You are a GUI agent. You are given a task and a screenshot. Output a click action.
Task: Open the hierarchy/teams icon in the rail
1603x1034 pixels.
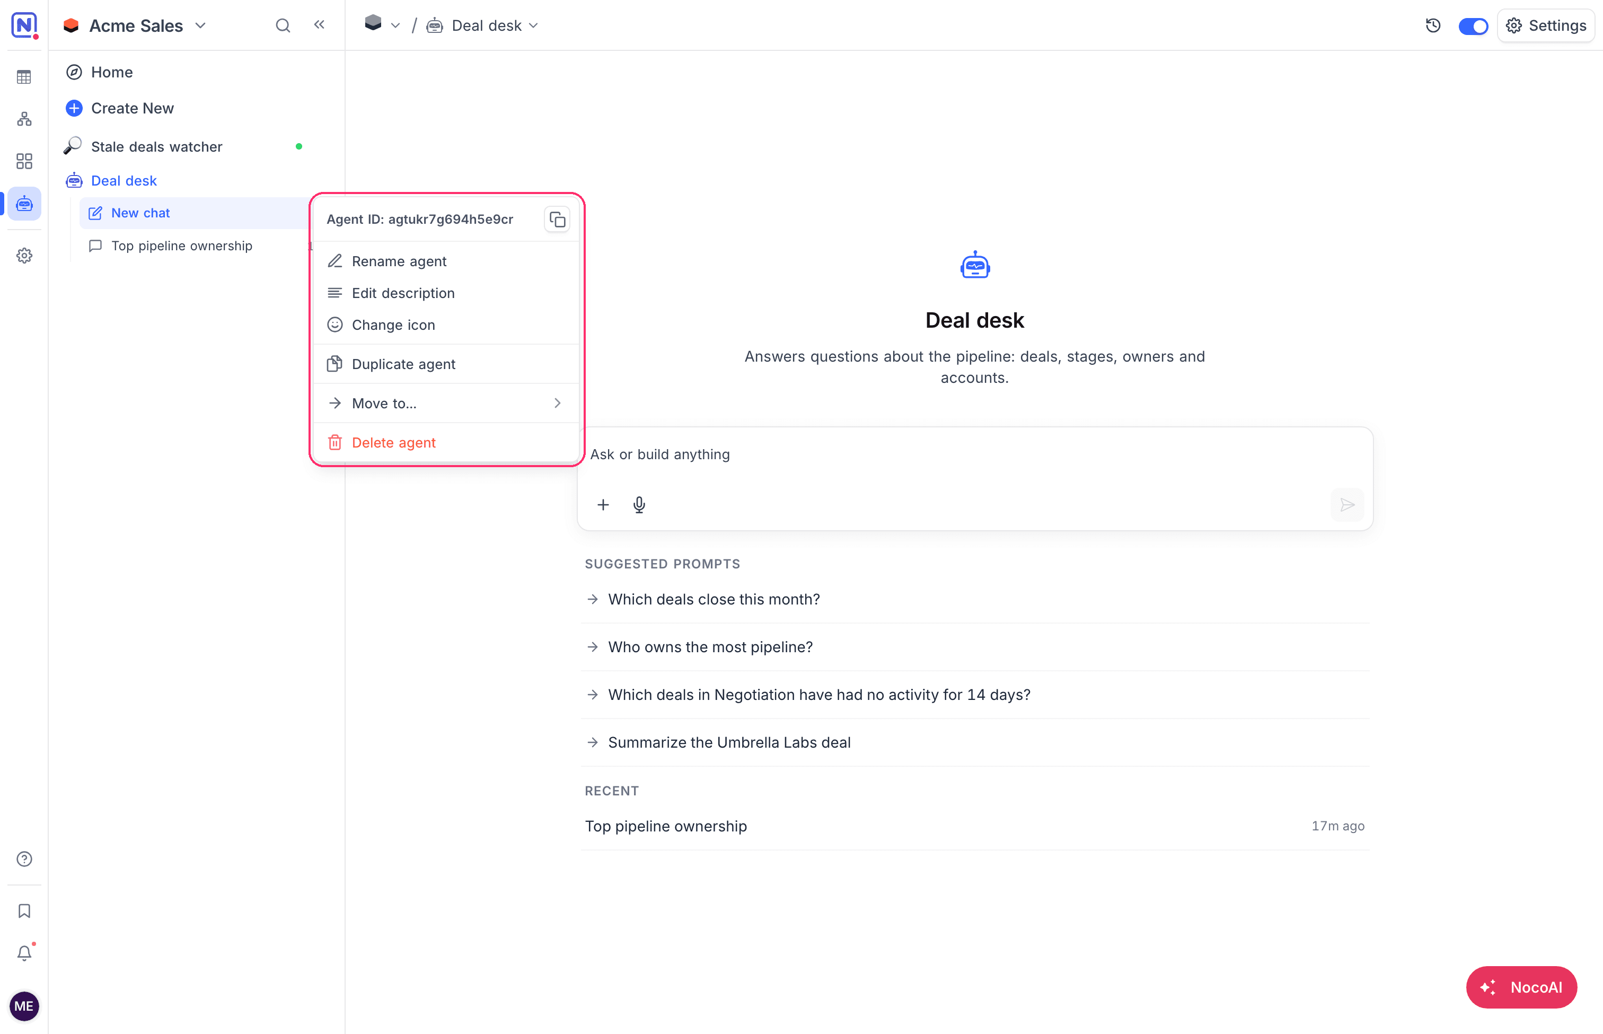point(24,119)
